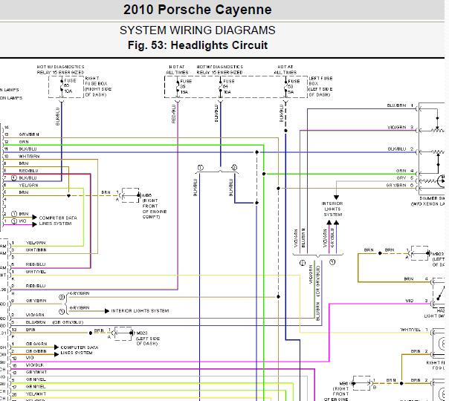
Task: Click the "MB5 (RIGHT FRONT OF ENGINE COMPT)" ground label
Action: (155, 206)
